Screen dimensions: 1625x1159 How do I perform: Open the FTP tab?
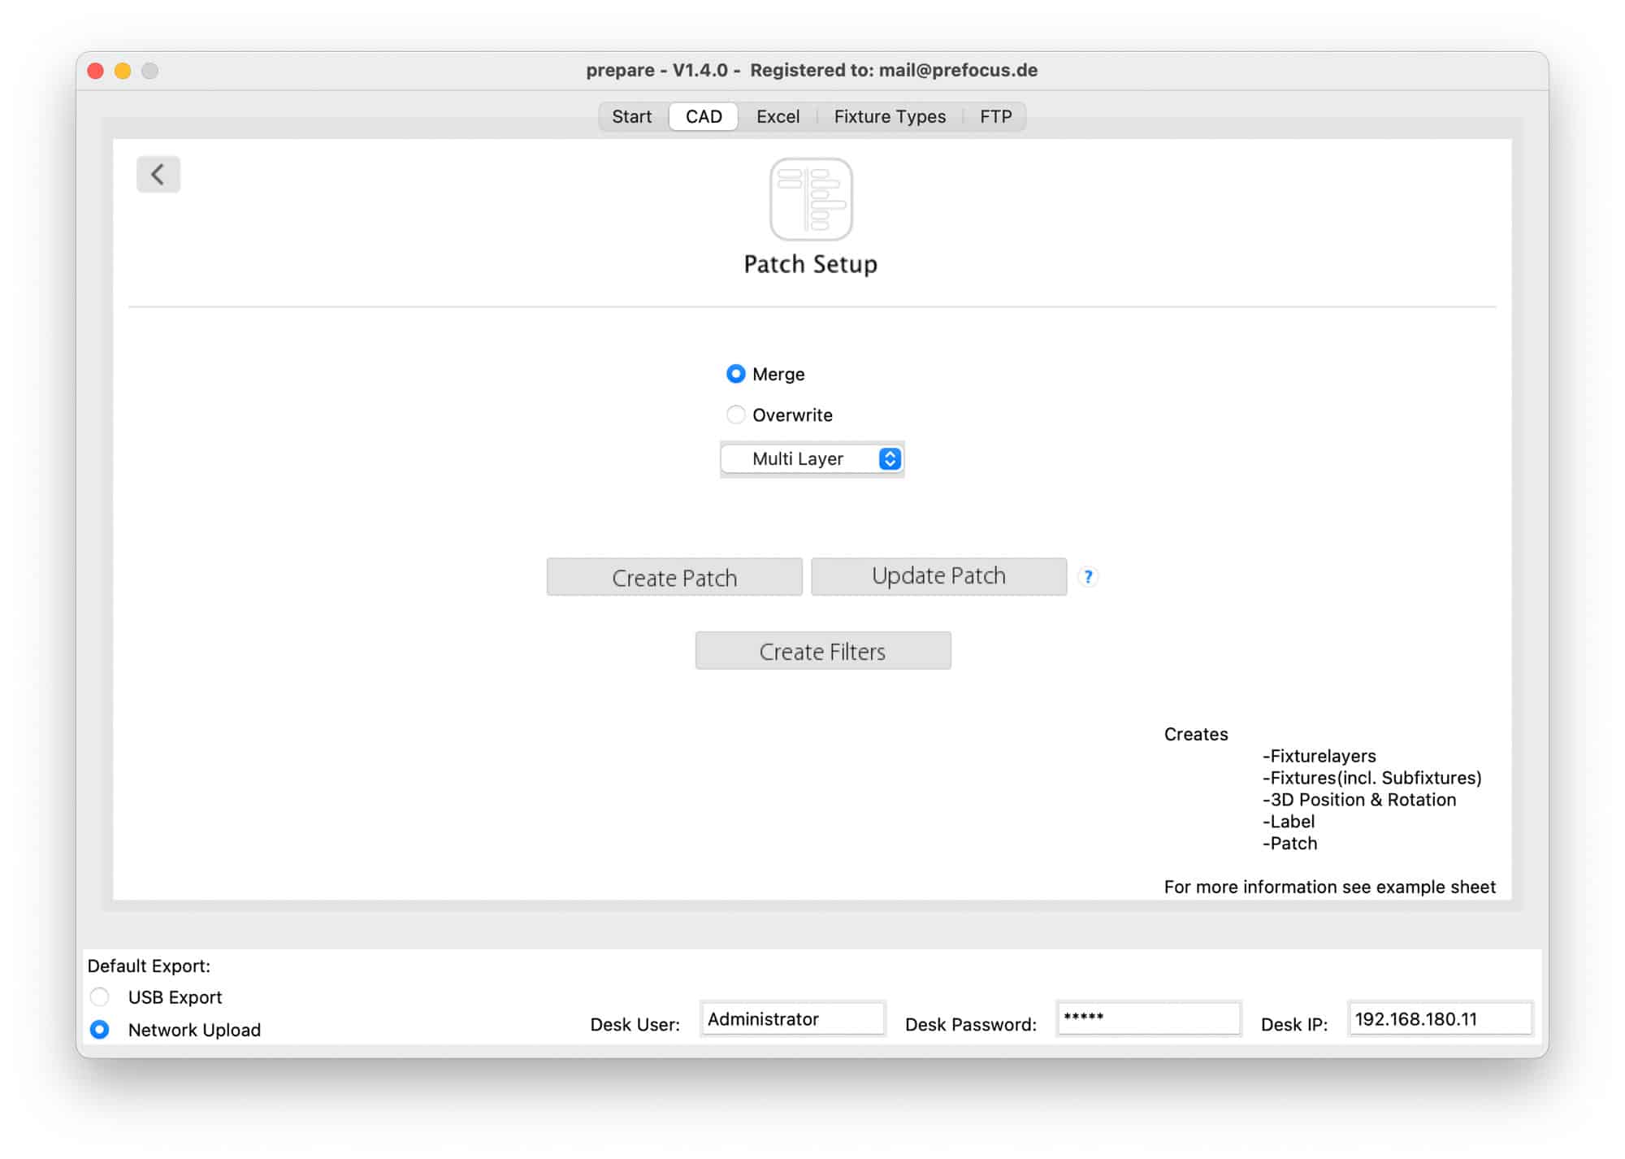coord(995,116)
